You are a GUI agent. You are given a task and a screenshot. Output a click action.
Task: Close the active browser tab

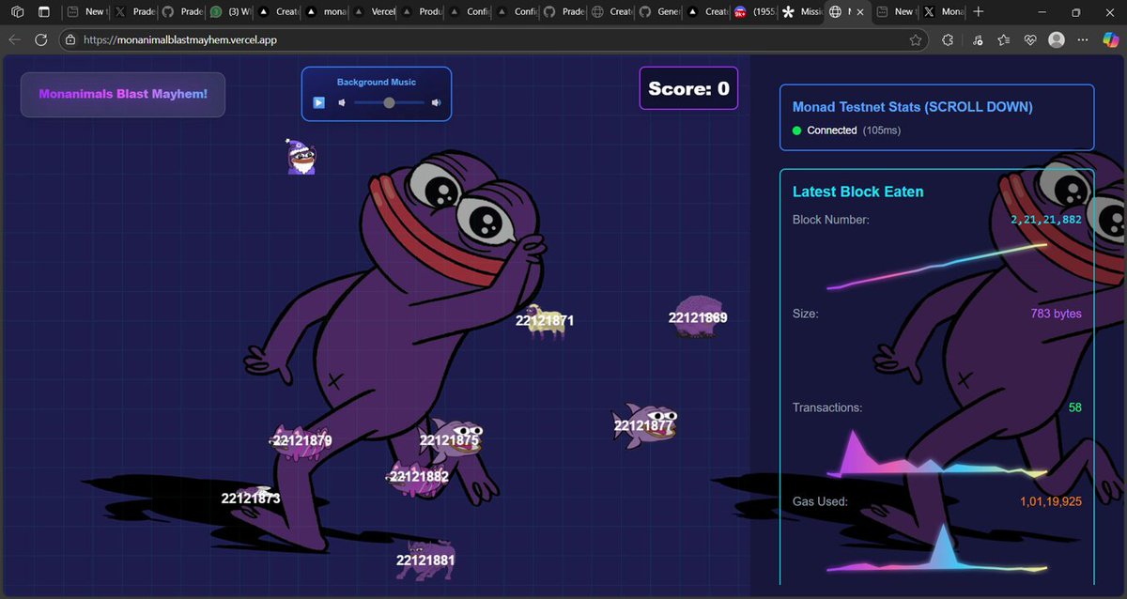tap(861, 12)
